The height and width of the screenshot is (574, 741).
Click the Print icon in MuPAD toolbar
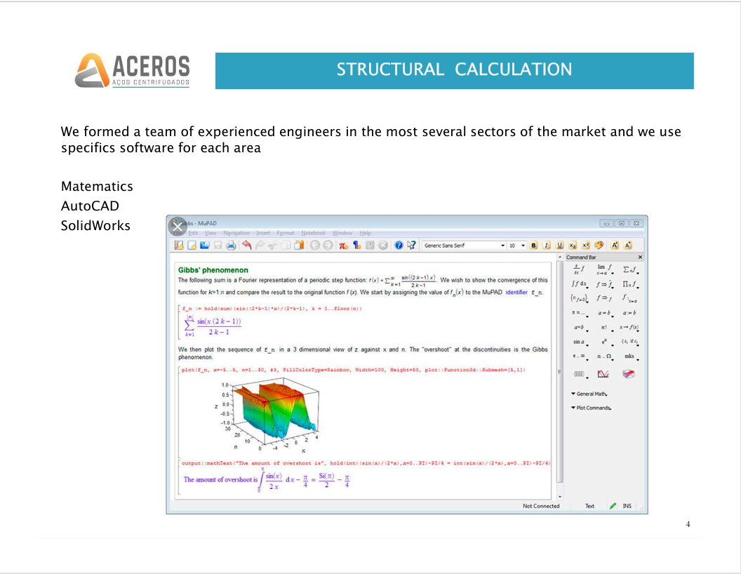tap(231, 245)
